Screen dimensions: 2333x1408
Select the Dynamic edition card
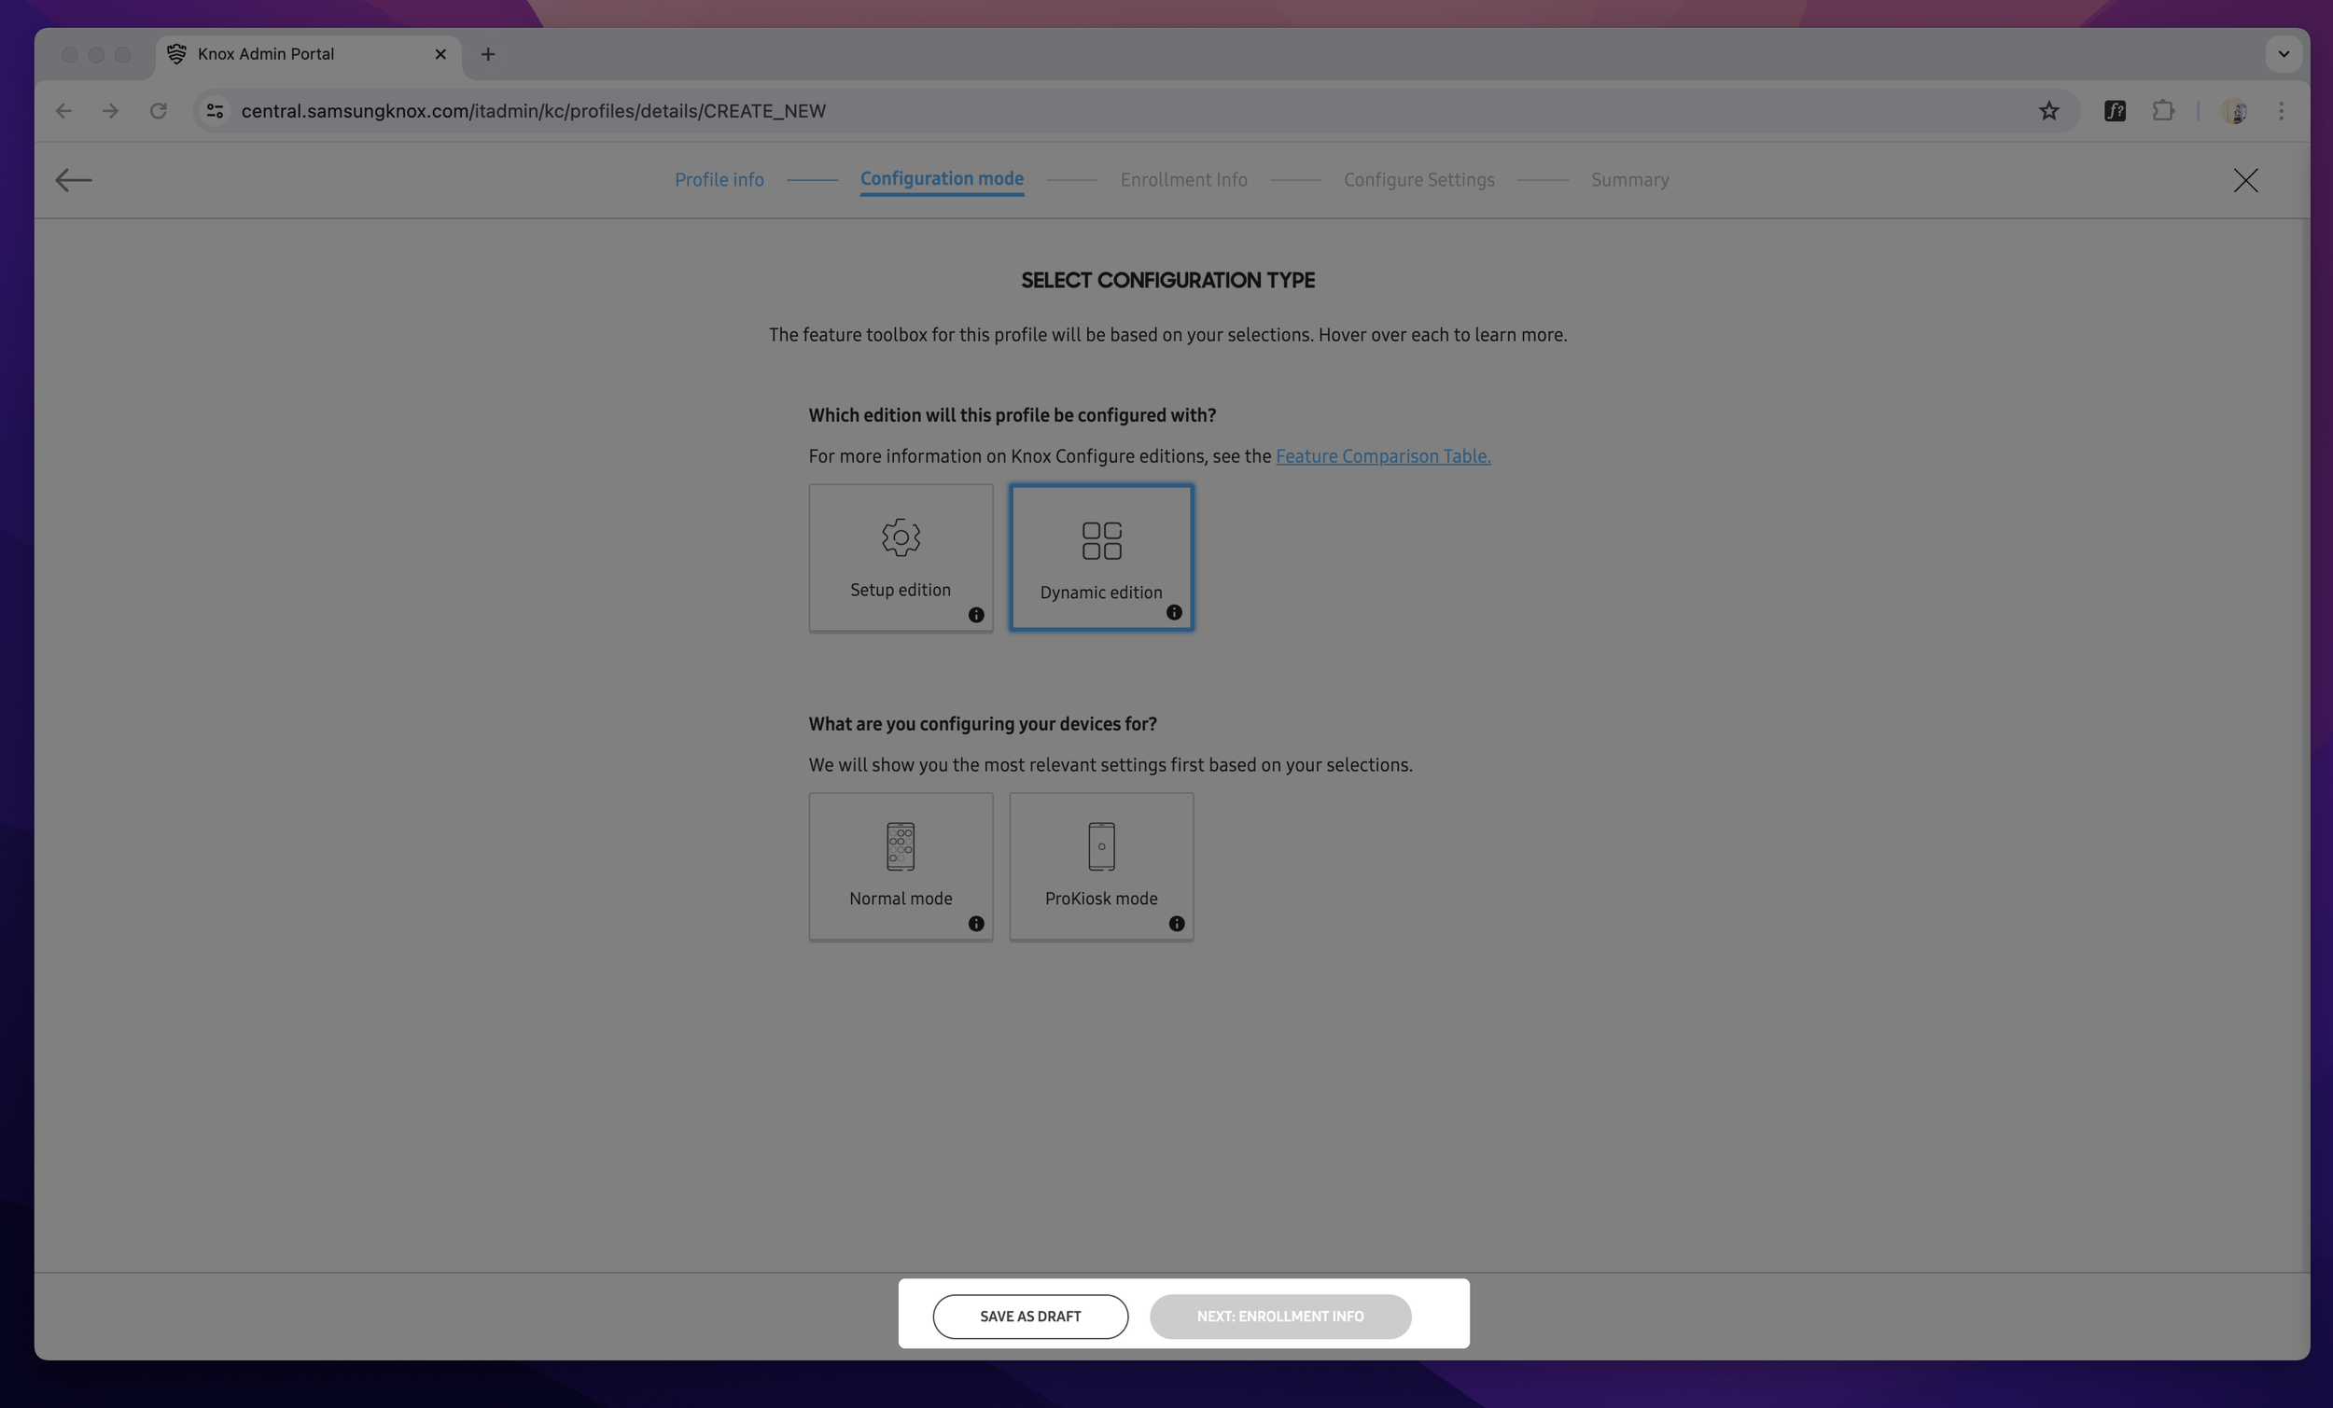1100,557
